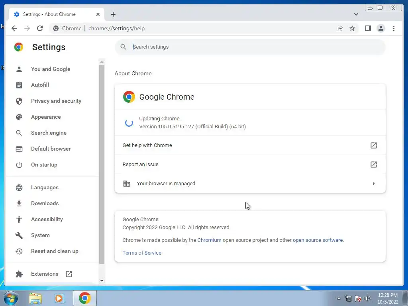Click the Chrome site info icon in address bar

[x=56, y=28]
